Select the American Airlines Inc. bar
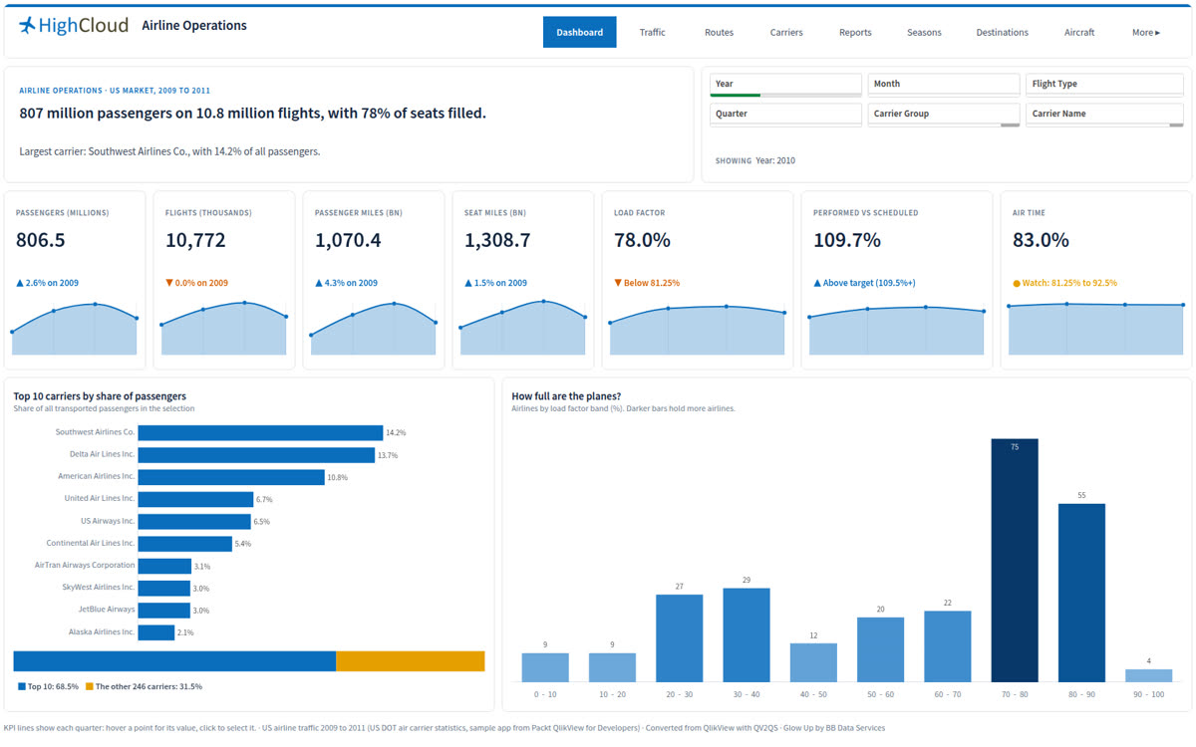 pos(231,477)
